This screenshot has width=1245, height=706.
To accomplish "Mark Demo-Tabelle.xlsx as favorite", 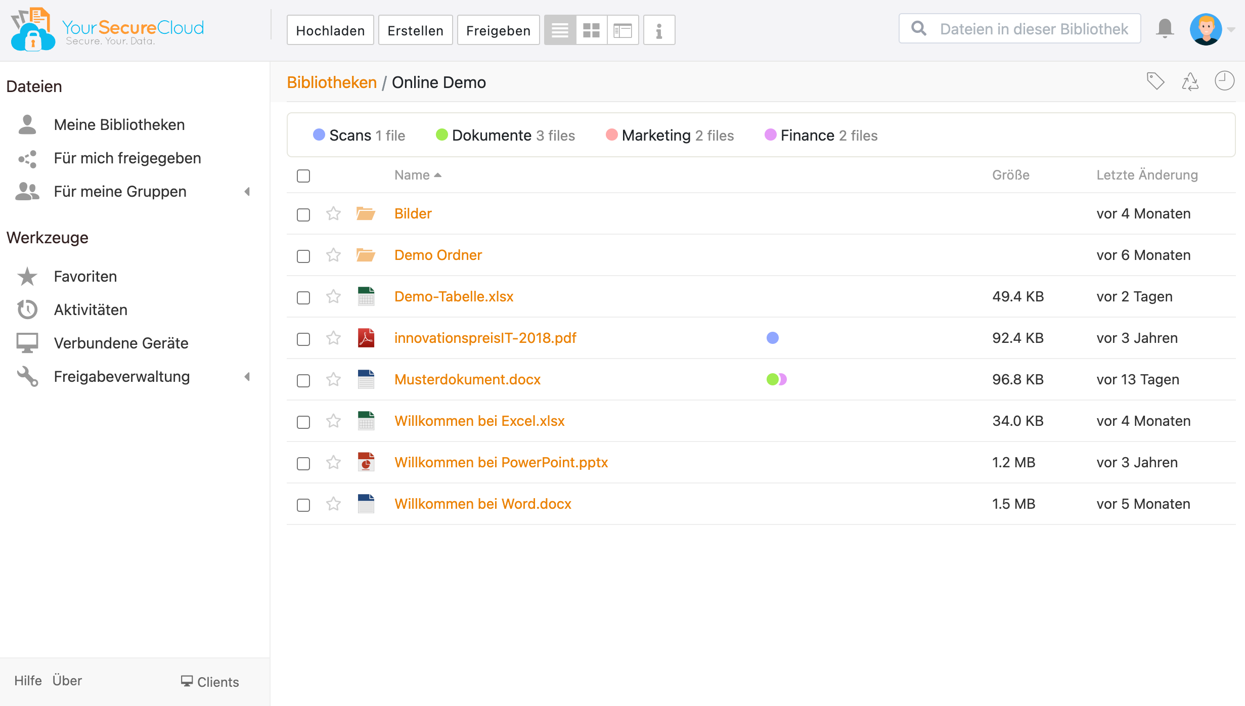I will (x=333, y=298).
